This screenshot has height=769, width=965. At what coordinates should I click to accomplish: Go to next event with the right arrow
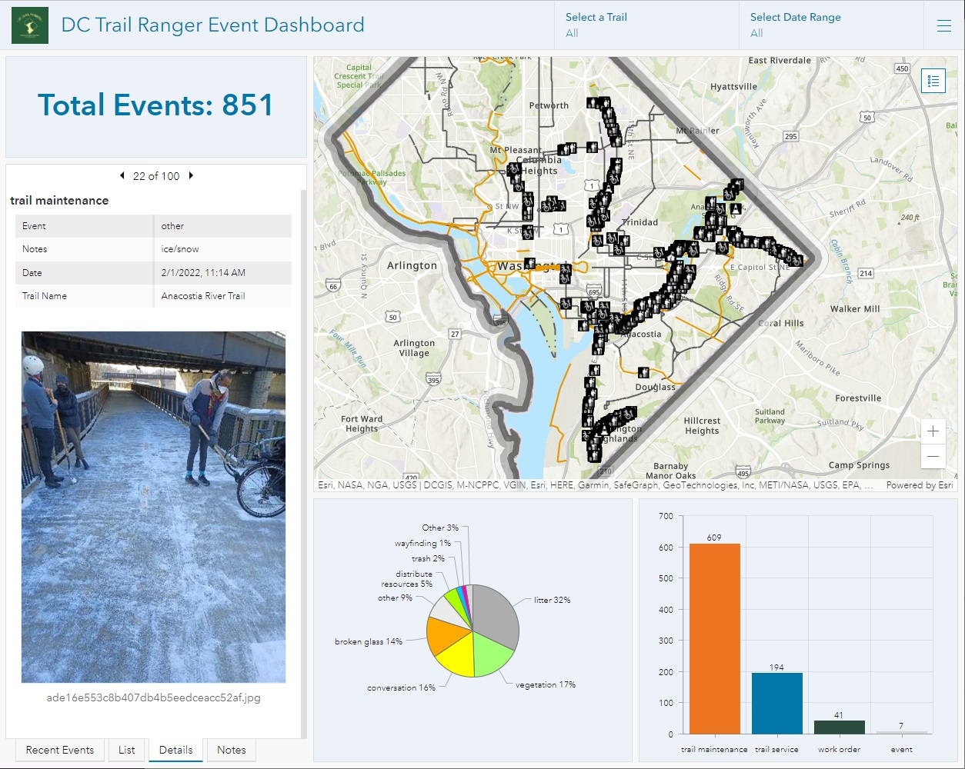[189, 175]
